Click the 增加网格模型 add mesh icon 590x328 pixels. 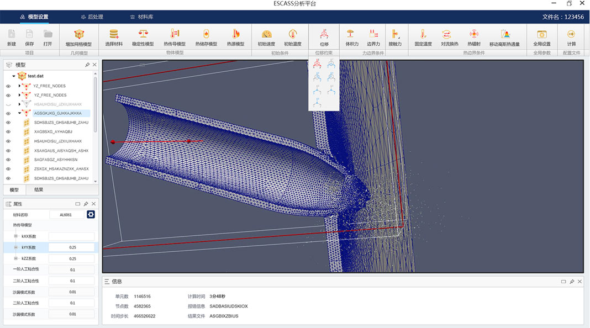79,34
